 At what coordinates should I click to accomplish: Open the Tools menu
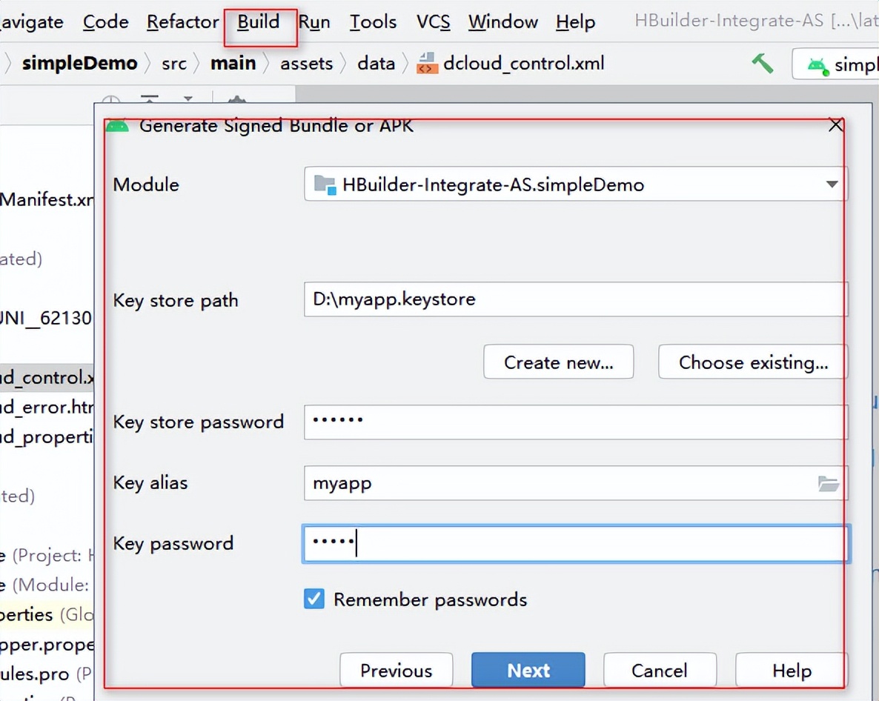(x=373, y=22)
